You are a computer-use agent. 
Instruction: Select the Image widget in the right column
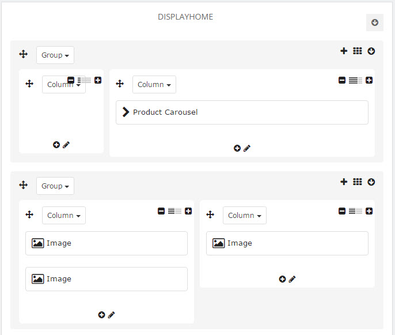pos(287,243)
